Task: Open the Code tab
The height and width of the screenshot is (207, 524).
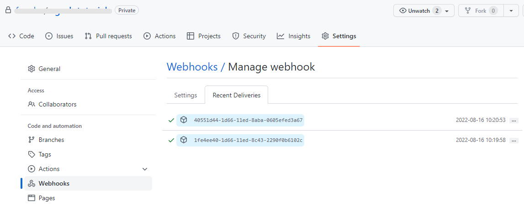Action: [x=21, y=36]
